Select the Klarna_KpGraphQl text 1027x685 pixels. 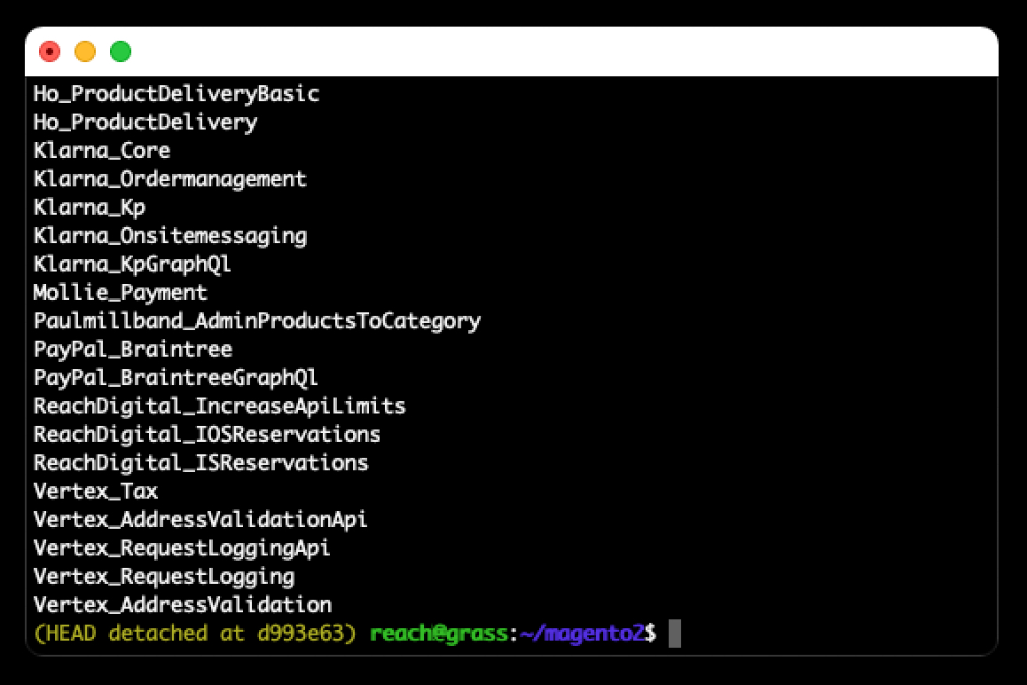pyautogui.click(x=132, y=264)
